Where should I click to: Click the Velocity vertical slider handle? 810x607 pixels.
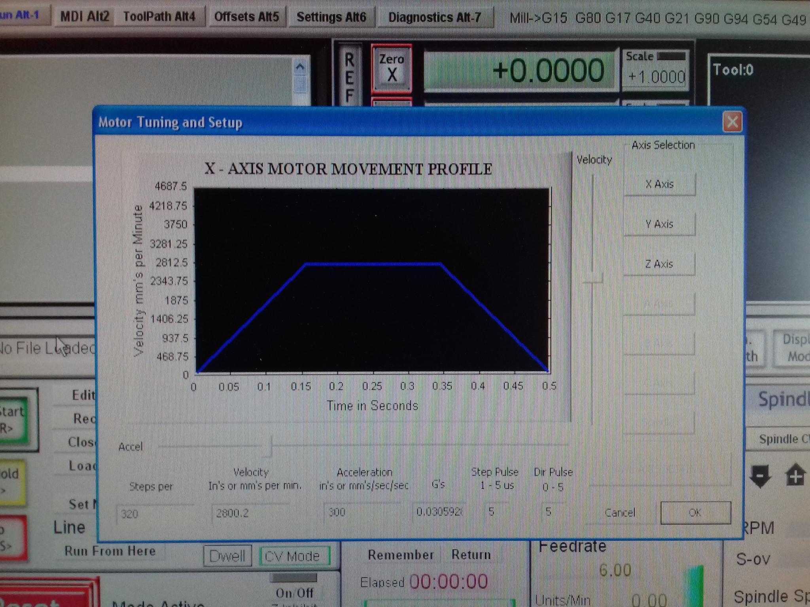[592, 278]
